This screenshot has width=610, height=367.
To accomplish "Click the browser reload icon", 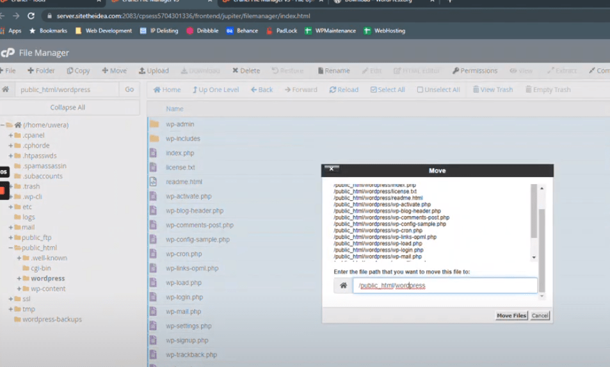I will click(x=31, y=16).
